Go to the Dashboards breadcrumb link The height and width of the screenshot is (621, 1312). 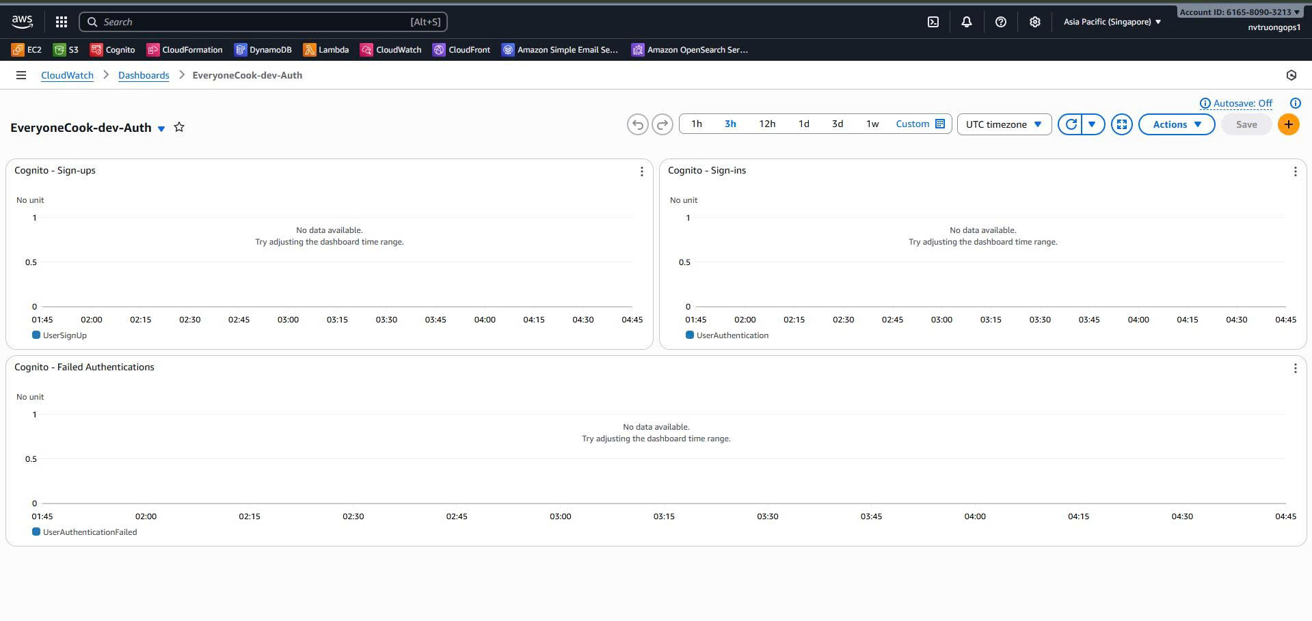pyautogui.click(x=144, y=75)
